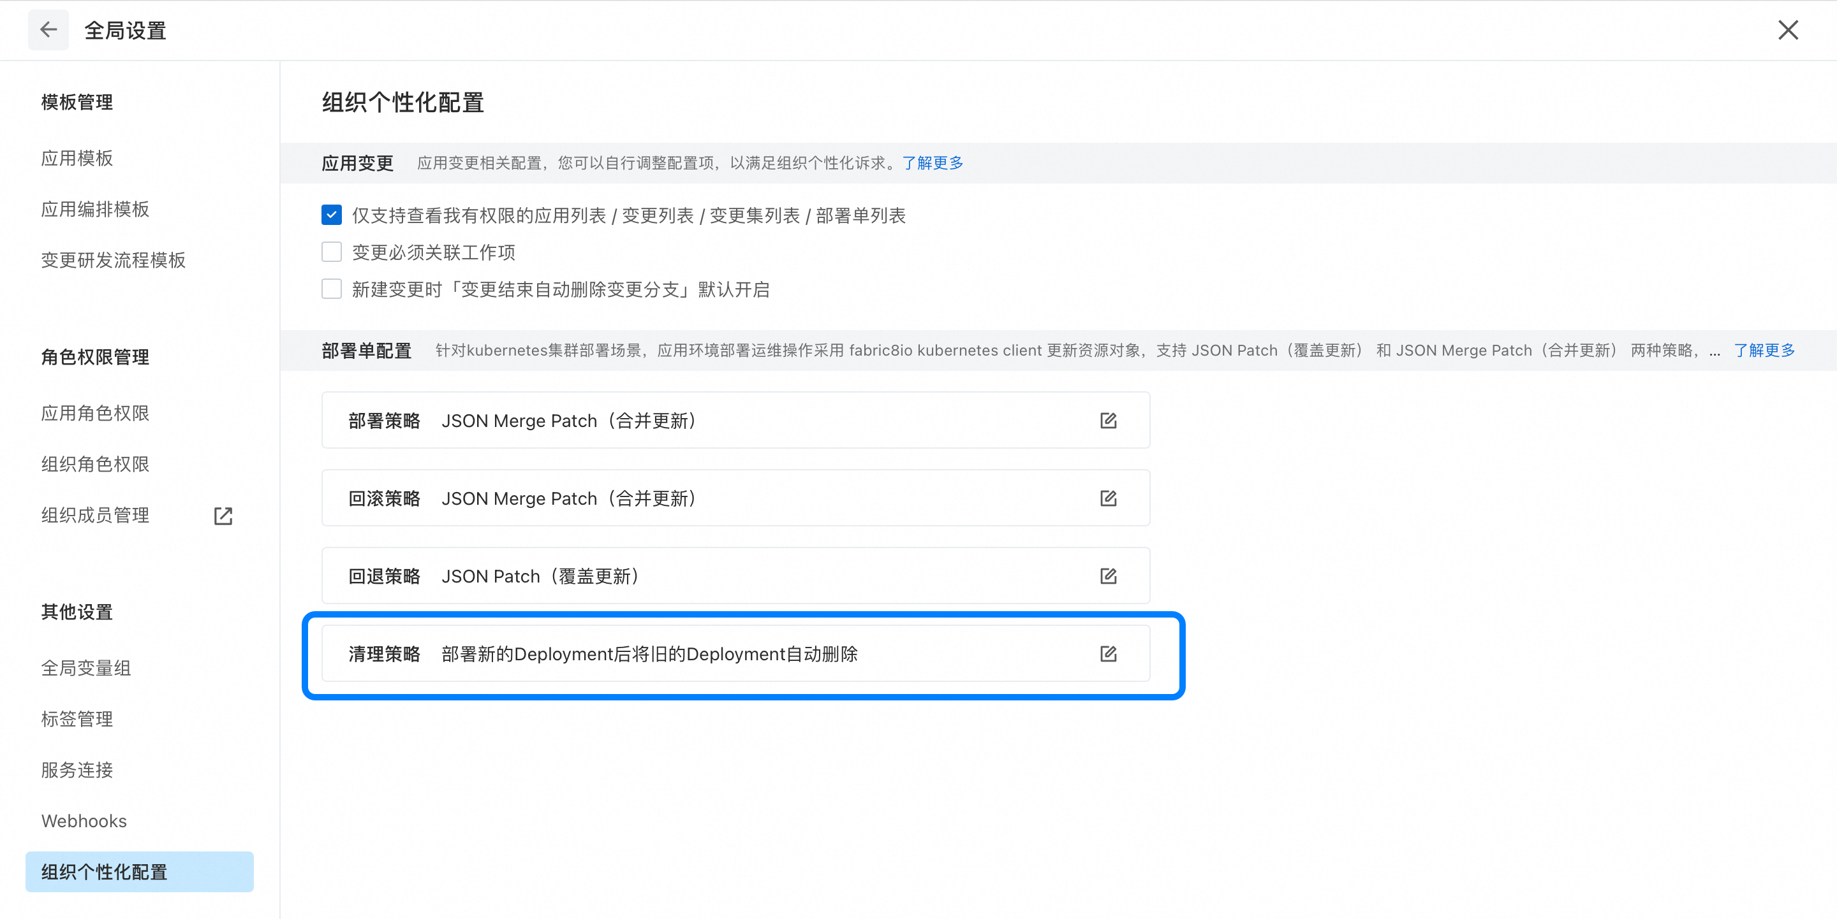Enable 变更必须关联工作项 checkbox

tap(332, 252)
